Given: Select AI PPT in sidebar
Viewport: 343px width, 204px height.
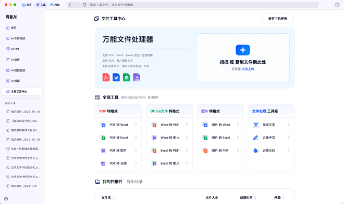Looking at the screenshot, I should pyautogui.click(x=22, y=49).
